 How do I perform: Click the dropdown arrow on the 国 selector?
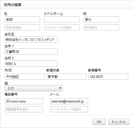tap(60, 88)
